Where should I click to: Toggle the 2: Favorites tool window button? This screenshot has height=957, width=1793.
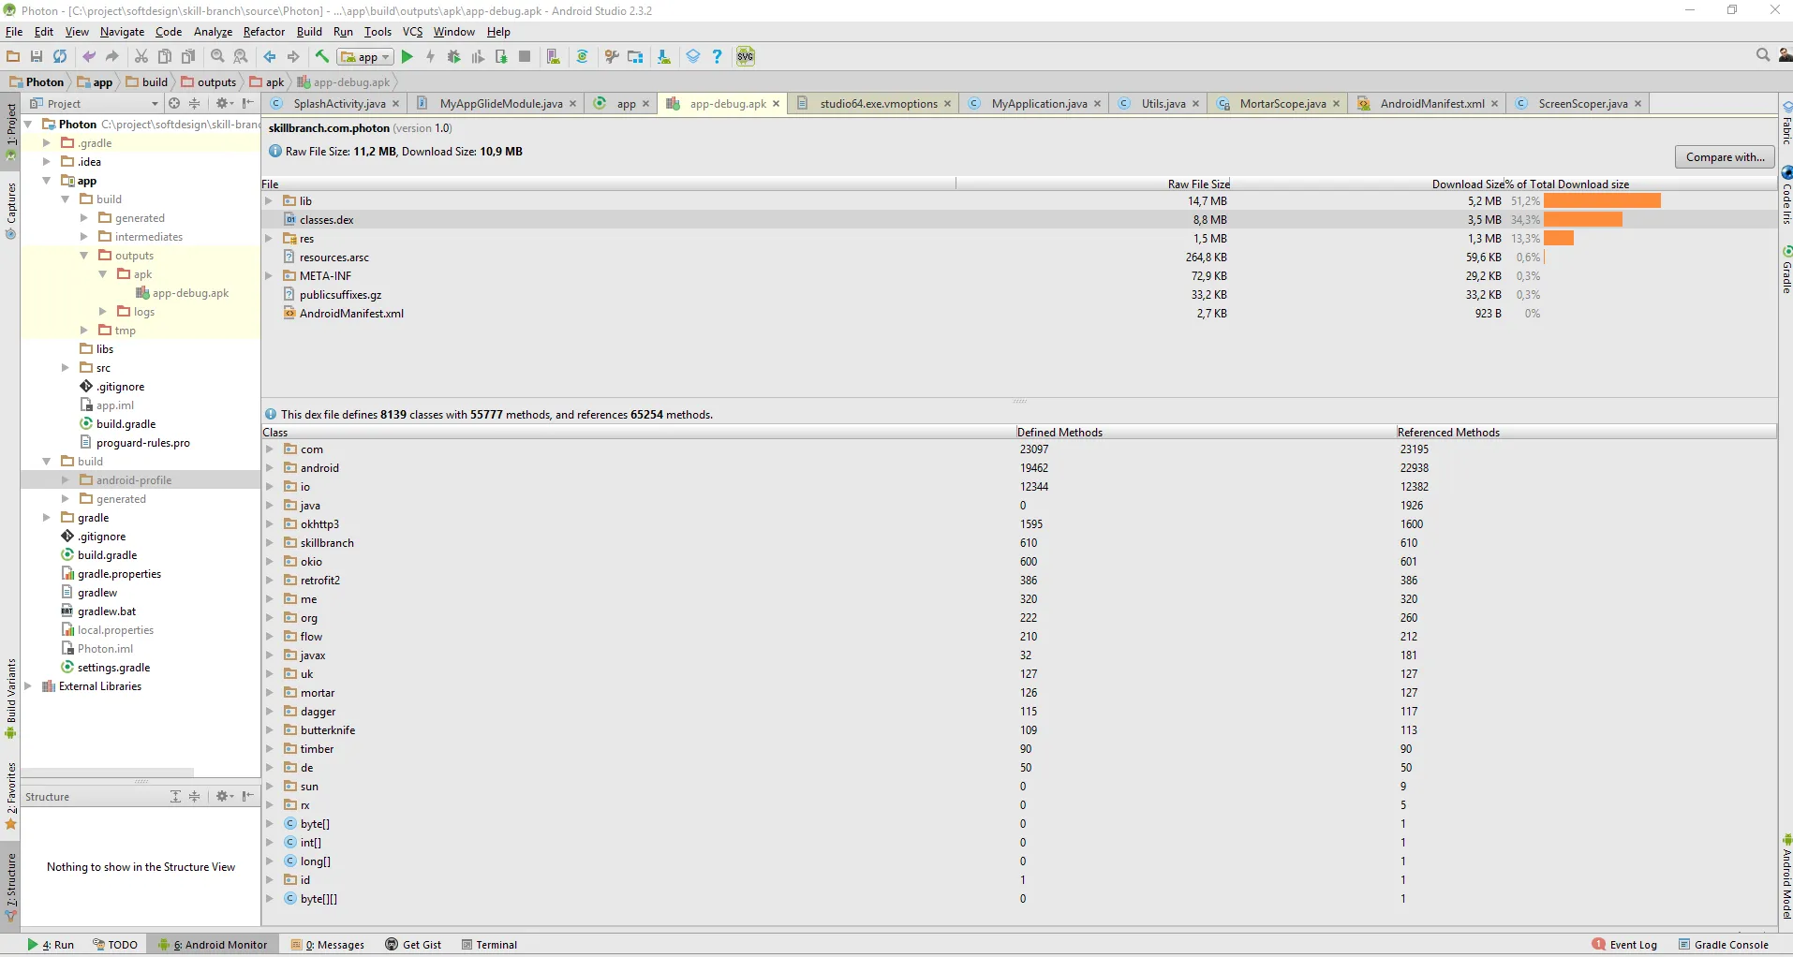pyautogui.click(x=11, y=797)
